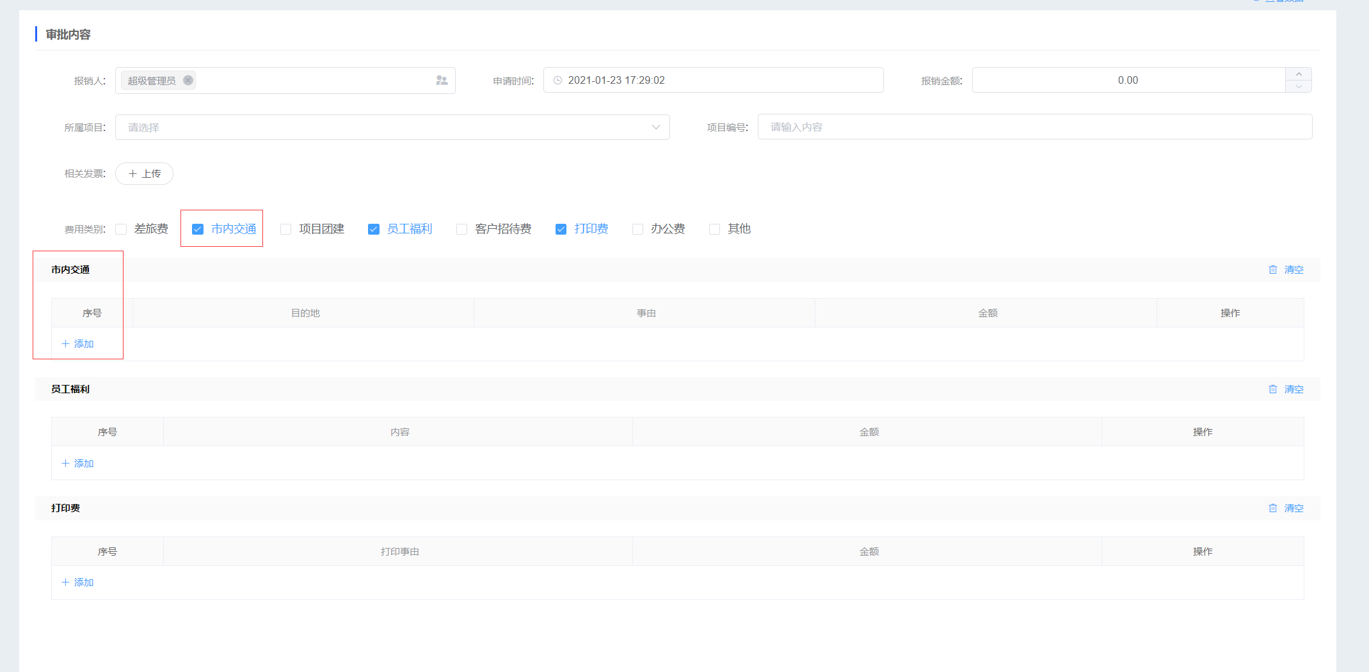Click 清空 link in 员工福利 section
The height and width of the screenshot is (672, 1369).
point(1293,389)
